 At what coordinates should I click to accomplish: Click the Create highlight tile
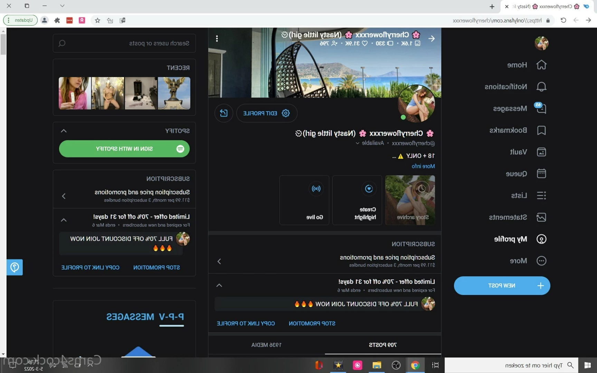[x=357, y=200]
